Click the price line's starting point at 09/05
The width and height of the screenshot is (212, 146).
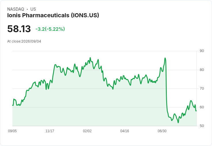13,105
